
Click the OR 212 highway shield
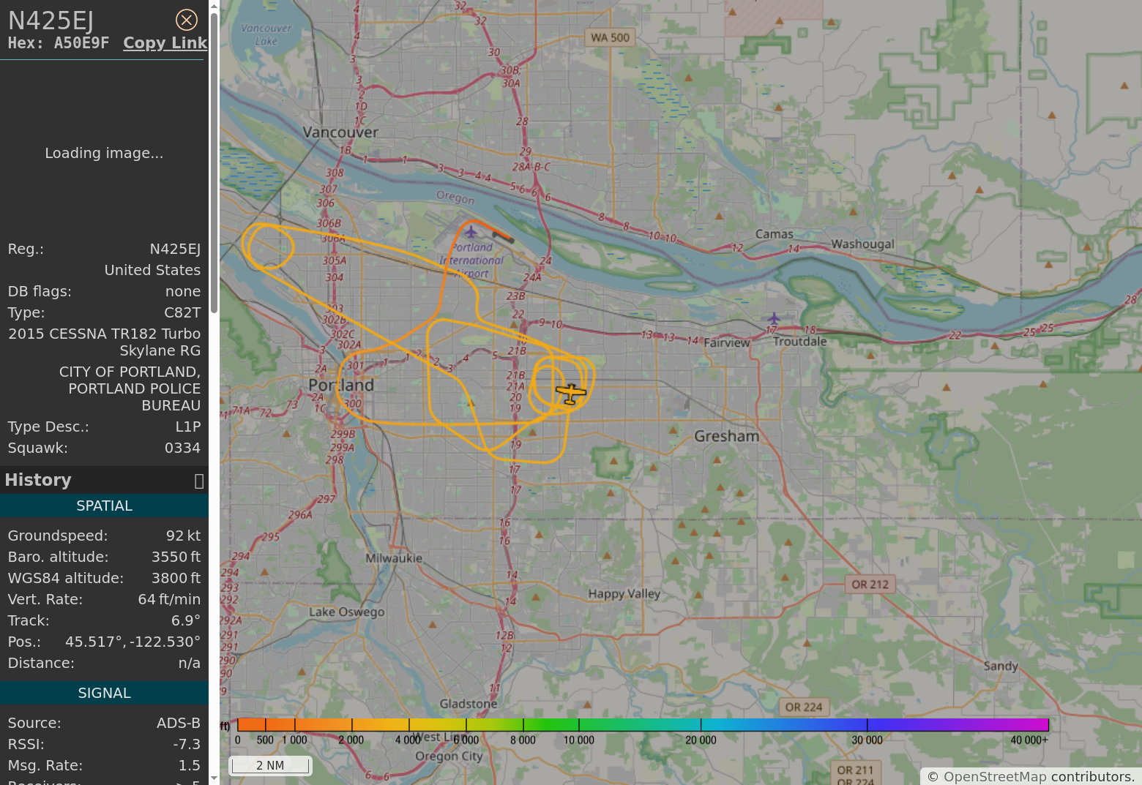tap(869, 585)
